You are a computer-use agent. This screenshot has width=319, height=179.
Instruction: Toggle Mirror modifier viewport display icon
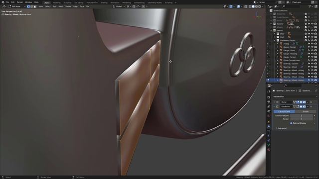point(301,102)
